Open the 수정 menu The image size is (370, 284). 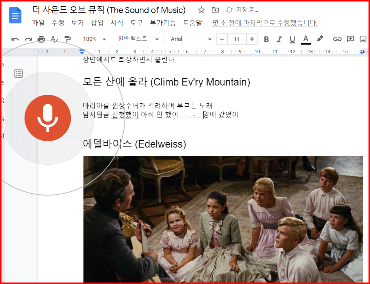point(58,23)
